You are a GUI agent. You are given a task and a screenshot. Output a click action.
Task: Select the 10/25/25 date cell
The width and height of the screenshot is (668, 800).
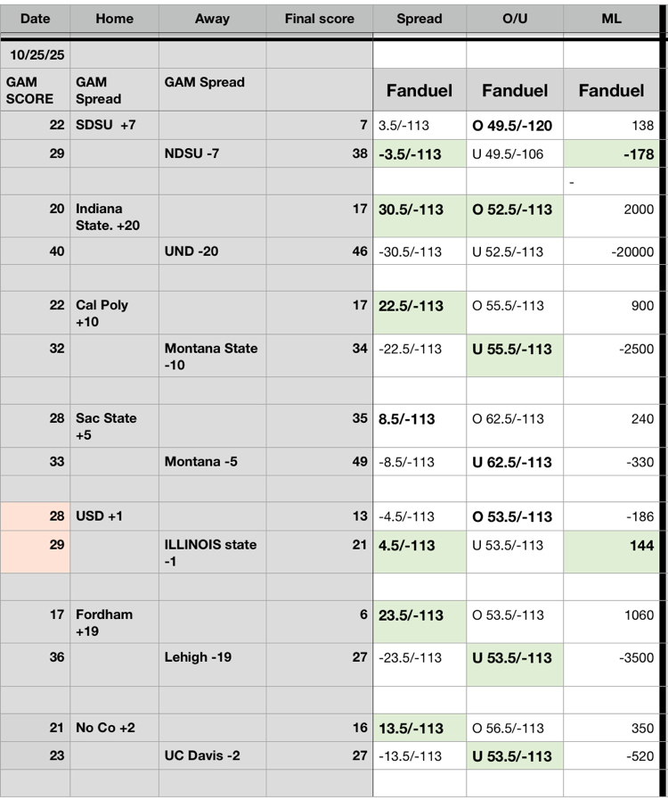coord(35,54)
